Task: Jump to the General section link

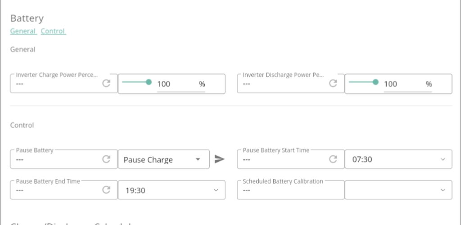Action: 23,31
